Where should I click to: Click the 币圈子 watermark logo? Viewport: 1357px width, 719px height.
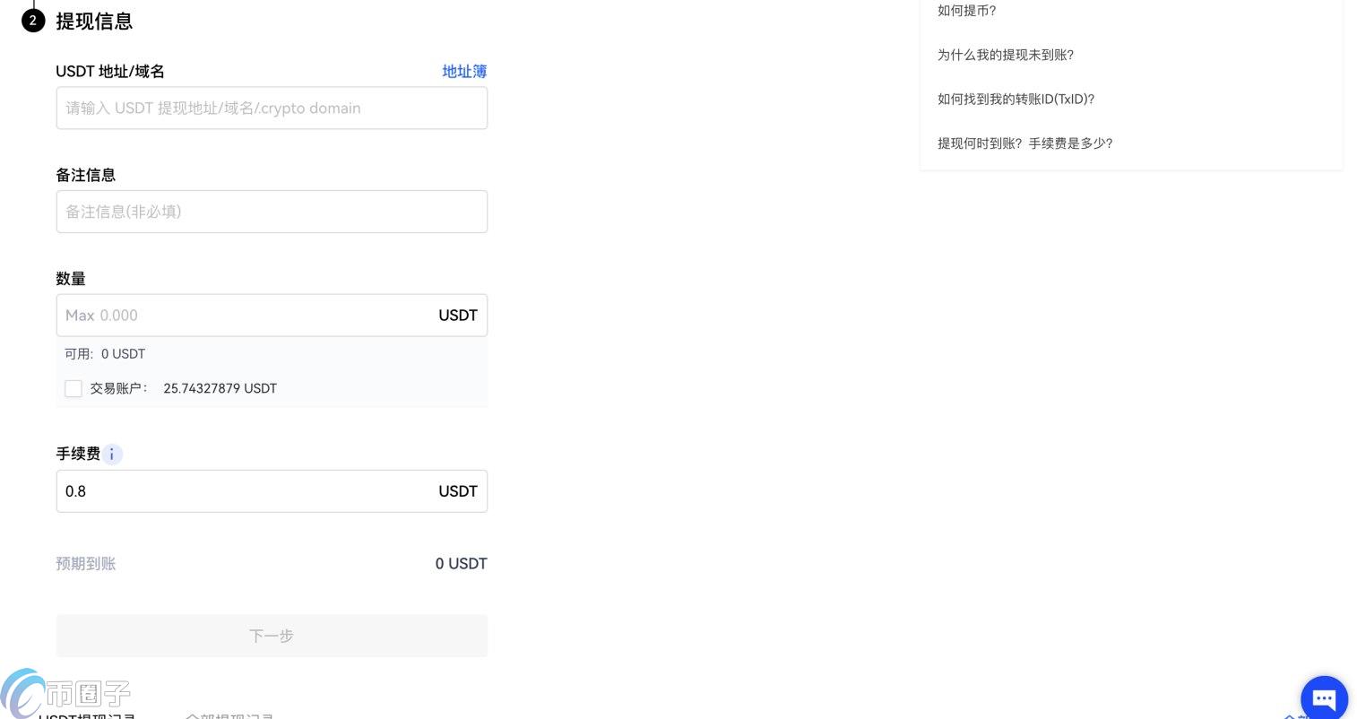click(x=67, y=692)
